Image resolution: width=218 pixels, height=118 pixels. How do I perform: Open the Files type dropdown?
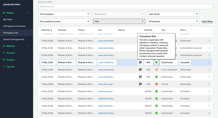point(119,21)
